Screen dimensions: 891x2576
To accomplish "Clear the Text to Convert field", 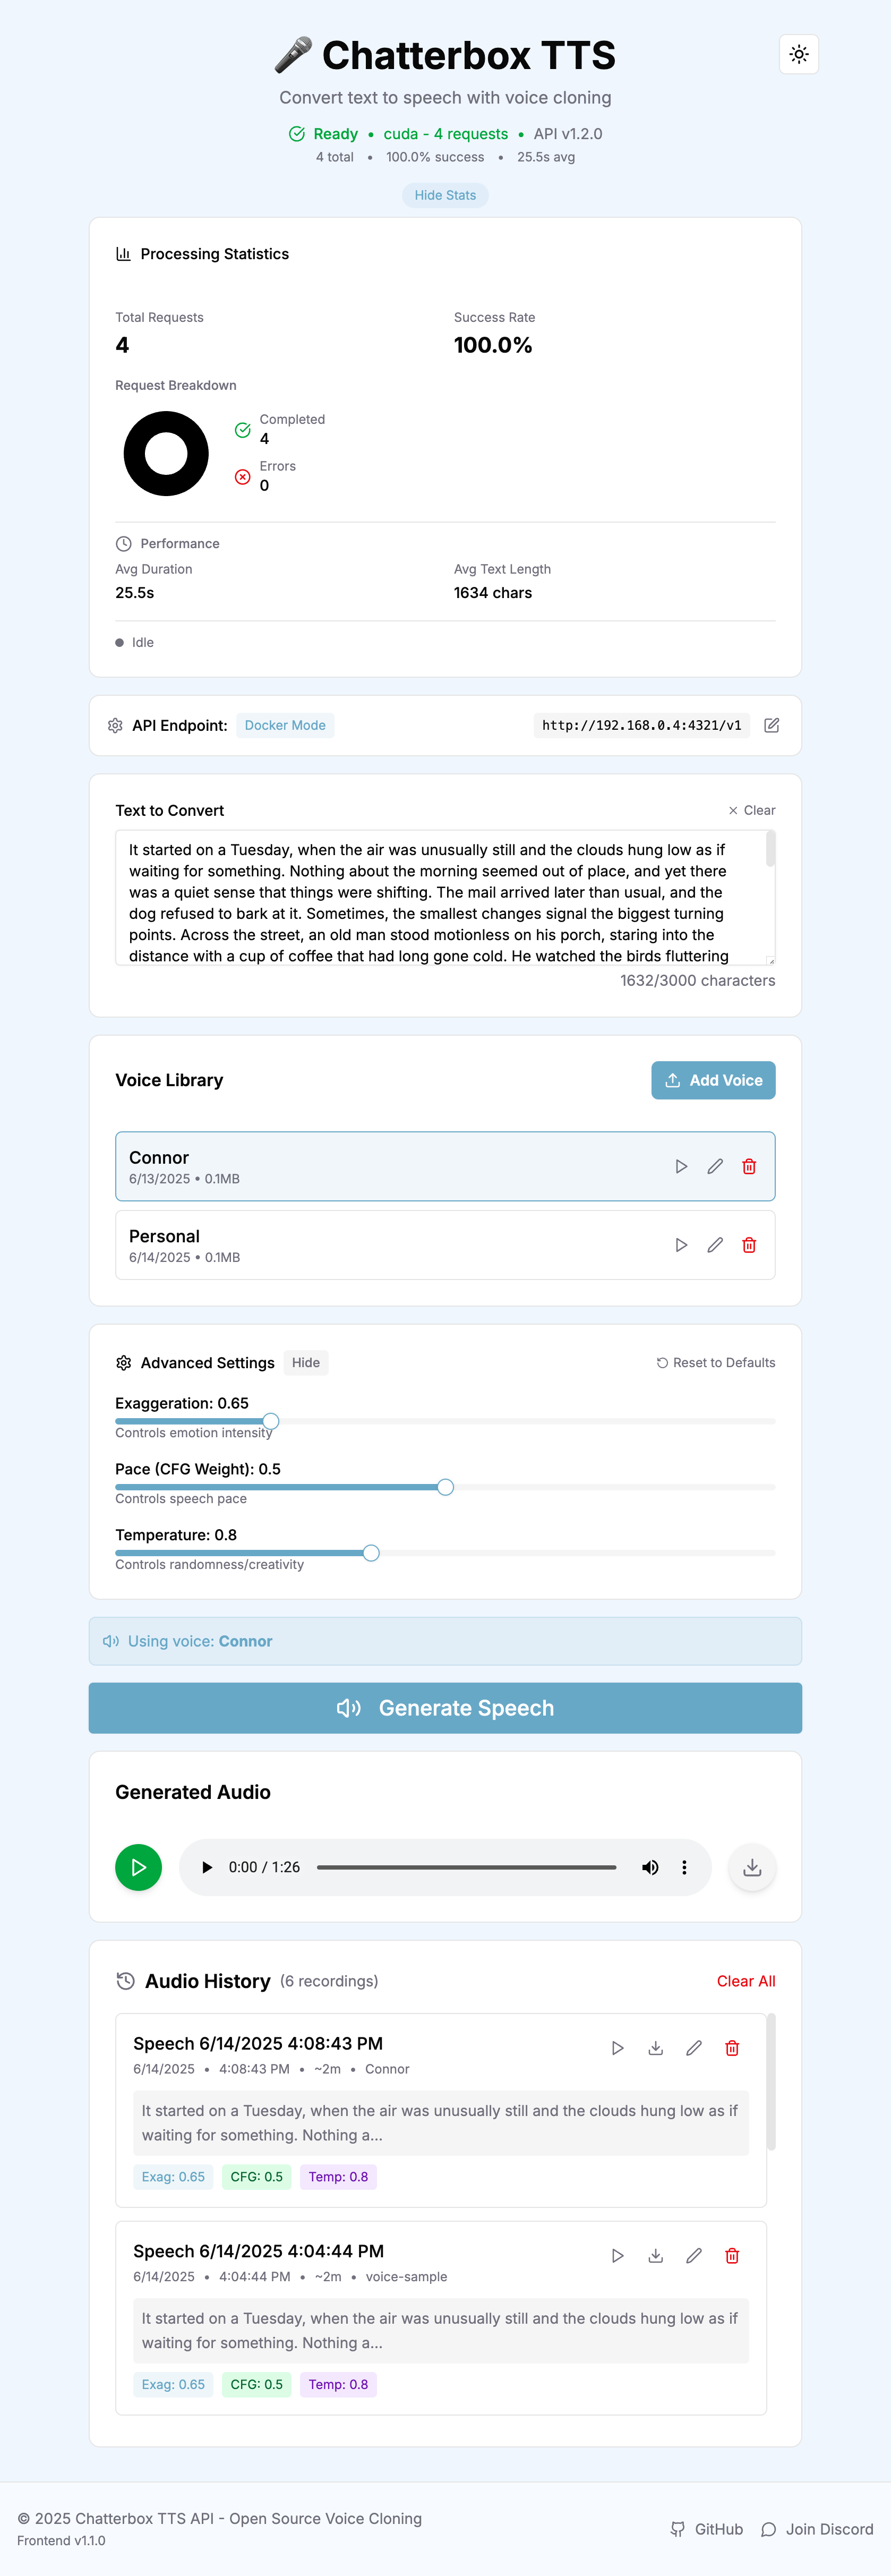I will 752,810.
